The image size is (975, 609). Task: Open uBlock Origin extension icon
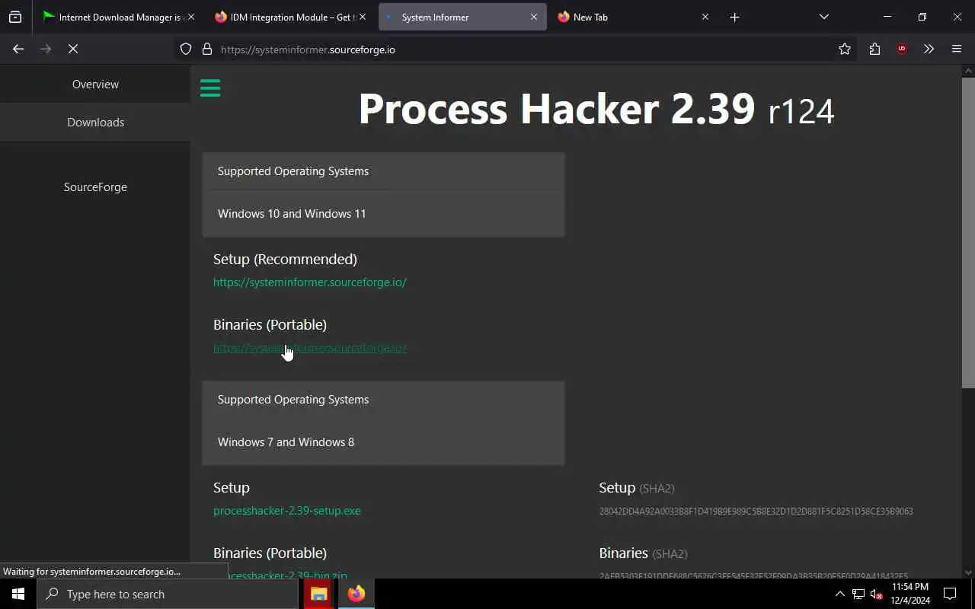click(x=902, y=49)
